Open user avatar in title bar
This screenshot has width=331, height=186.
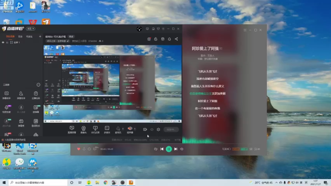point(139,29)
